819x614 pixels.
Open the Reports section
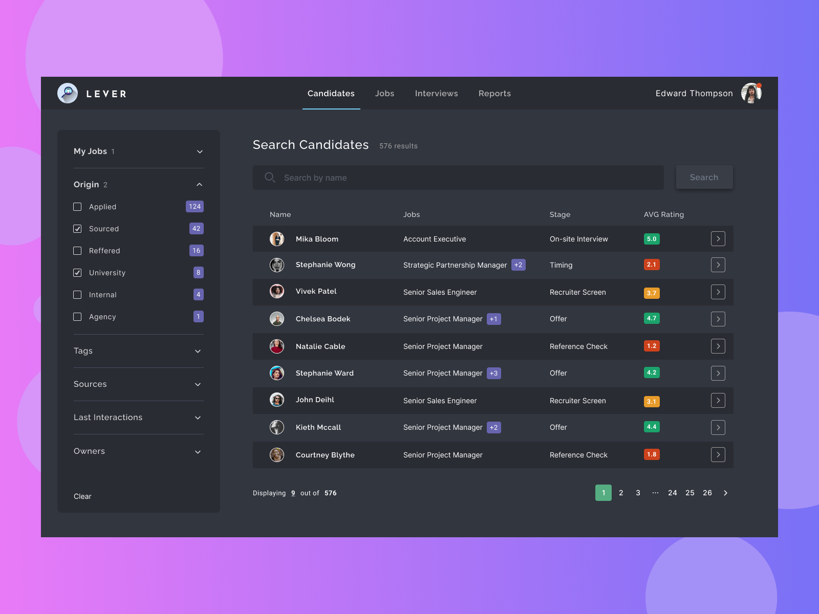click(x=494, y=93)
